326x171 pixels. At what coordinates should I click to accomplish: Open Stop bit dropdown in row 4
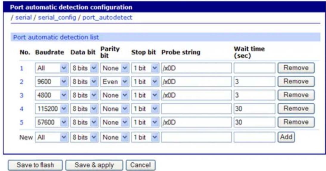(x=145, y=109)
